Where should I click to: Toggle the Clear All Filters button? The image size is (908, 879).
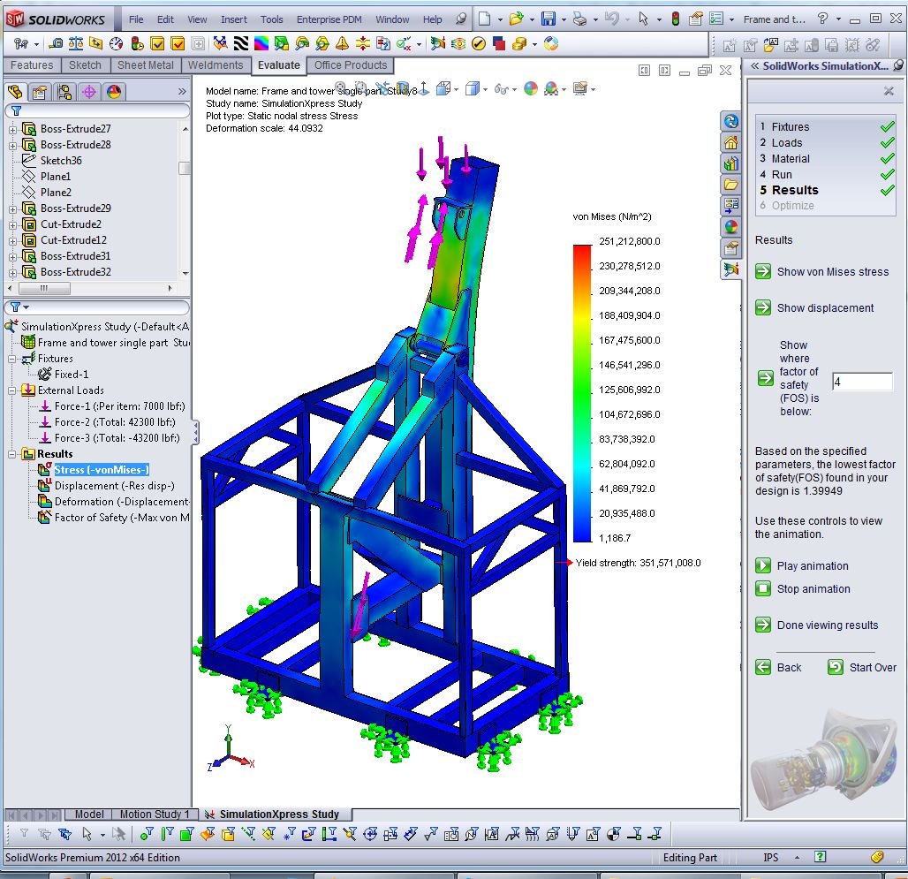pyautogui.click(x=44, y=834)
